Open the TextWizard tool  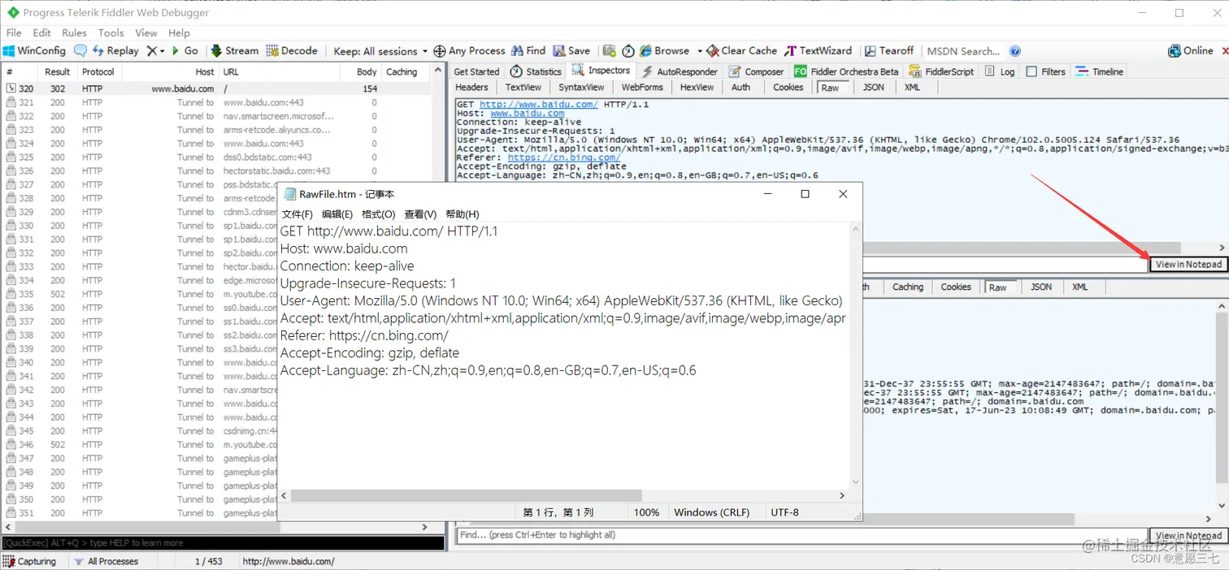click(x=818, y=50)
